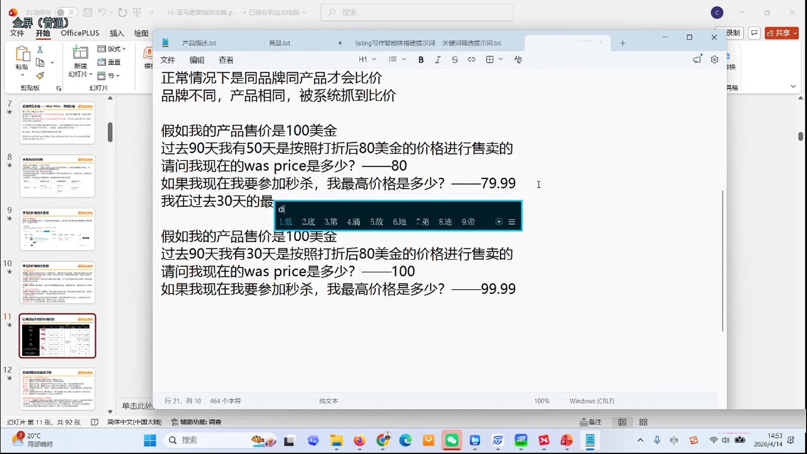807x454 pixels.
Task: Insert a hyperlink in the document
Action: click(472, 60)
